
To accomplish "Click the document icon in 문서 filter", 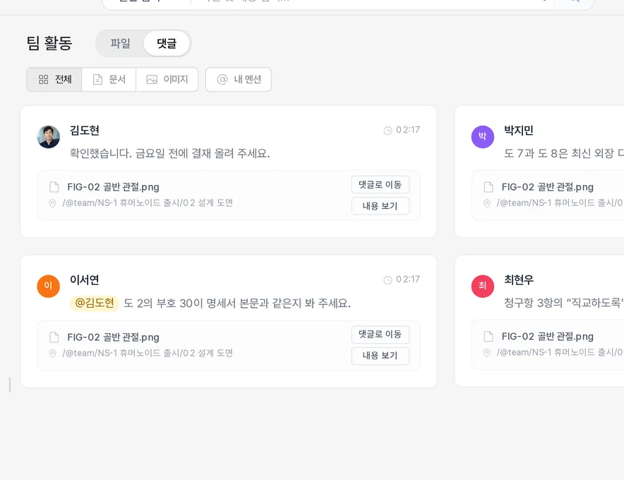I will coord(97,80).
